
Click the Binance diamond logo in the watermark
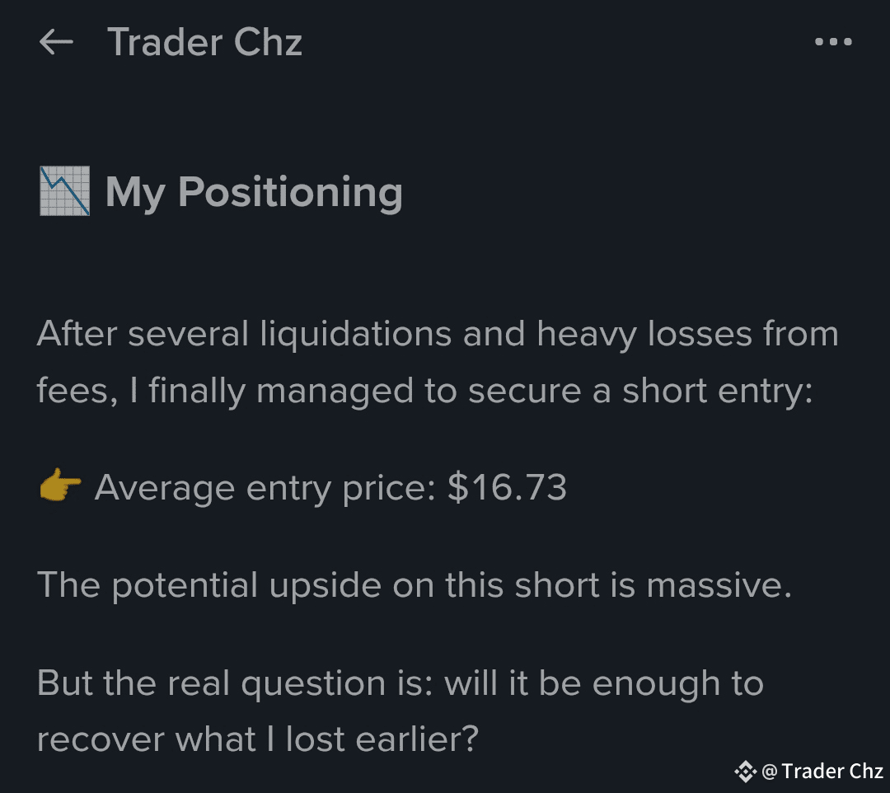point(745,772)
